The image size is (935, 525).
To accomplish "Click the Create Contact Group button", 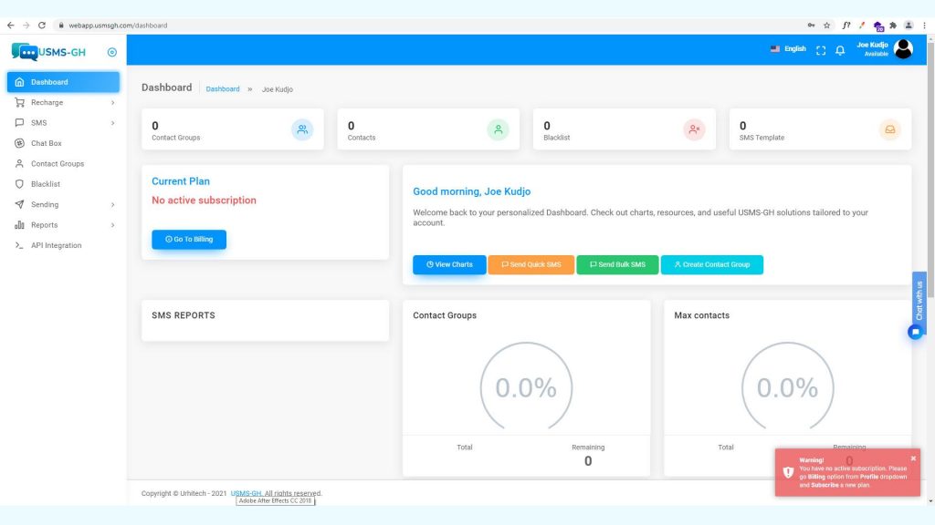I will (712, 264).
